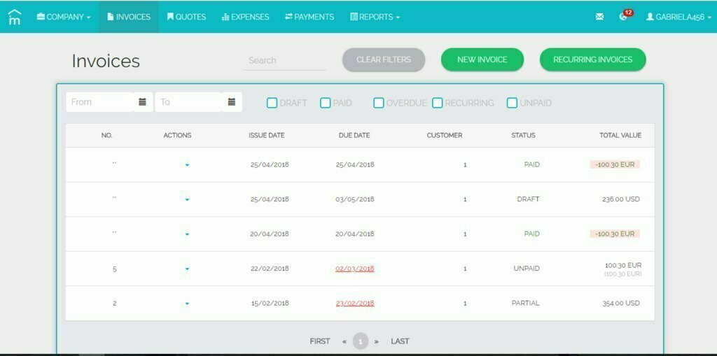Open Recurring Invoices
Viewport: 717px width, 356px height.
pyautogui.click(x=592, y=59)
